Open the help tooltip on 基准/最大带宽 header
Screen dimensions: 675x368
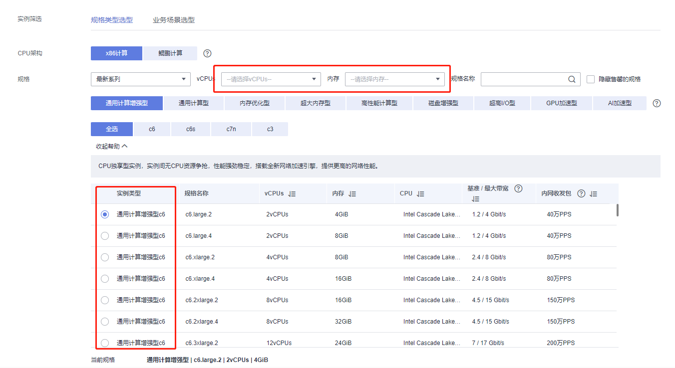(x=518, y=189)
